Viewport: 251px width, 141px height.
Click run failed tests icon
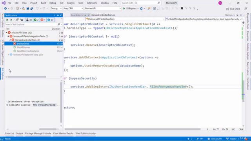tap(22, 20)
